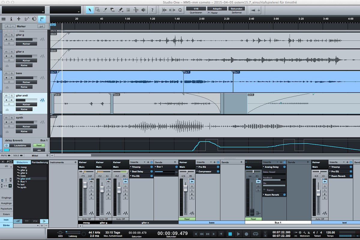Expand the Beat Delay insert menu
Screen dimensions: 360x240
[131, 172]
